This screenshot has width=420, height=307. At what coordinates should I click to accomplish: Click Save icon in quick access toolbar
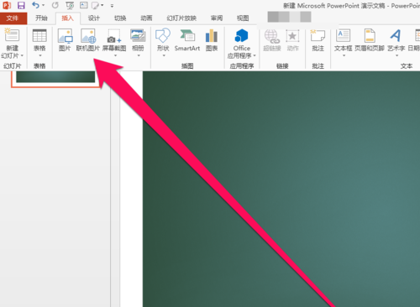(x=21, y=5)
